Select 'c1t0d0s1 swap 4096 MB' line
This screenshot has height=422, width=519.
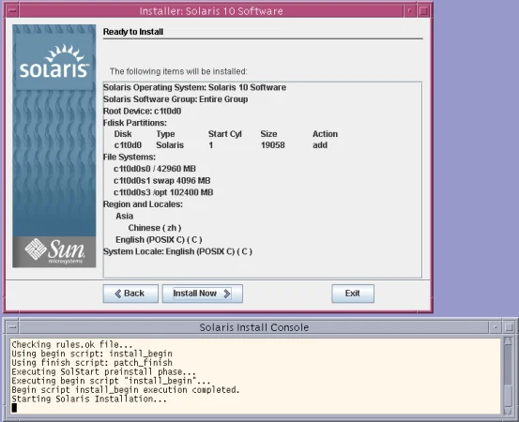(x=161, y=181)
